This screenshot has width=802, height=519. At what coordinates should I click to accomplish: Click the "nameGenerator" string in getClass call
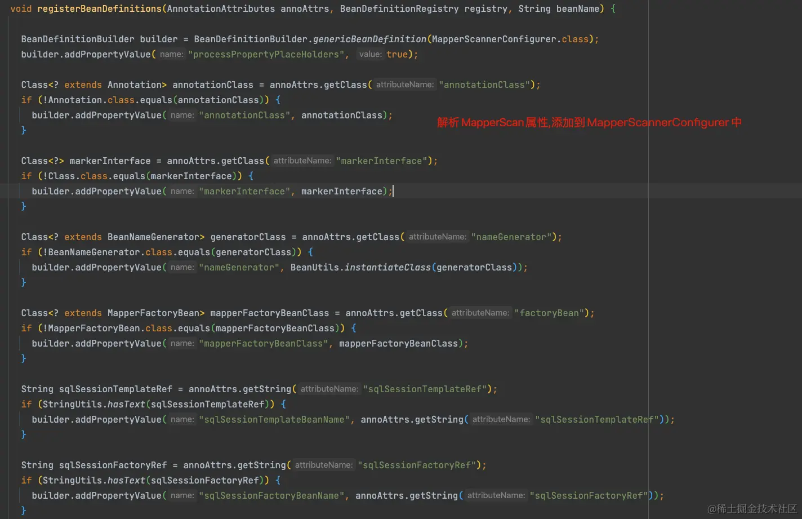pos(511,237)
